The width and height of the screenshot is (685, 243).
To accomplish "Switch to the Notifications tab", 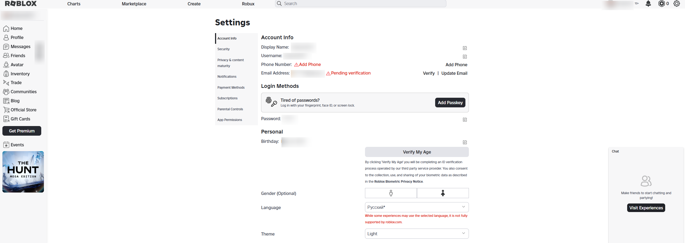I will [x=236, y=77].
